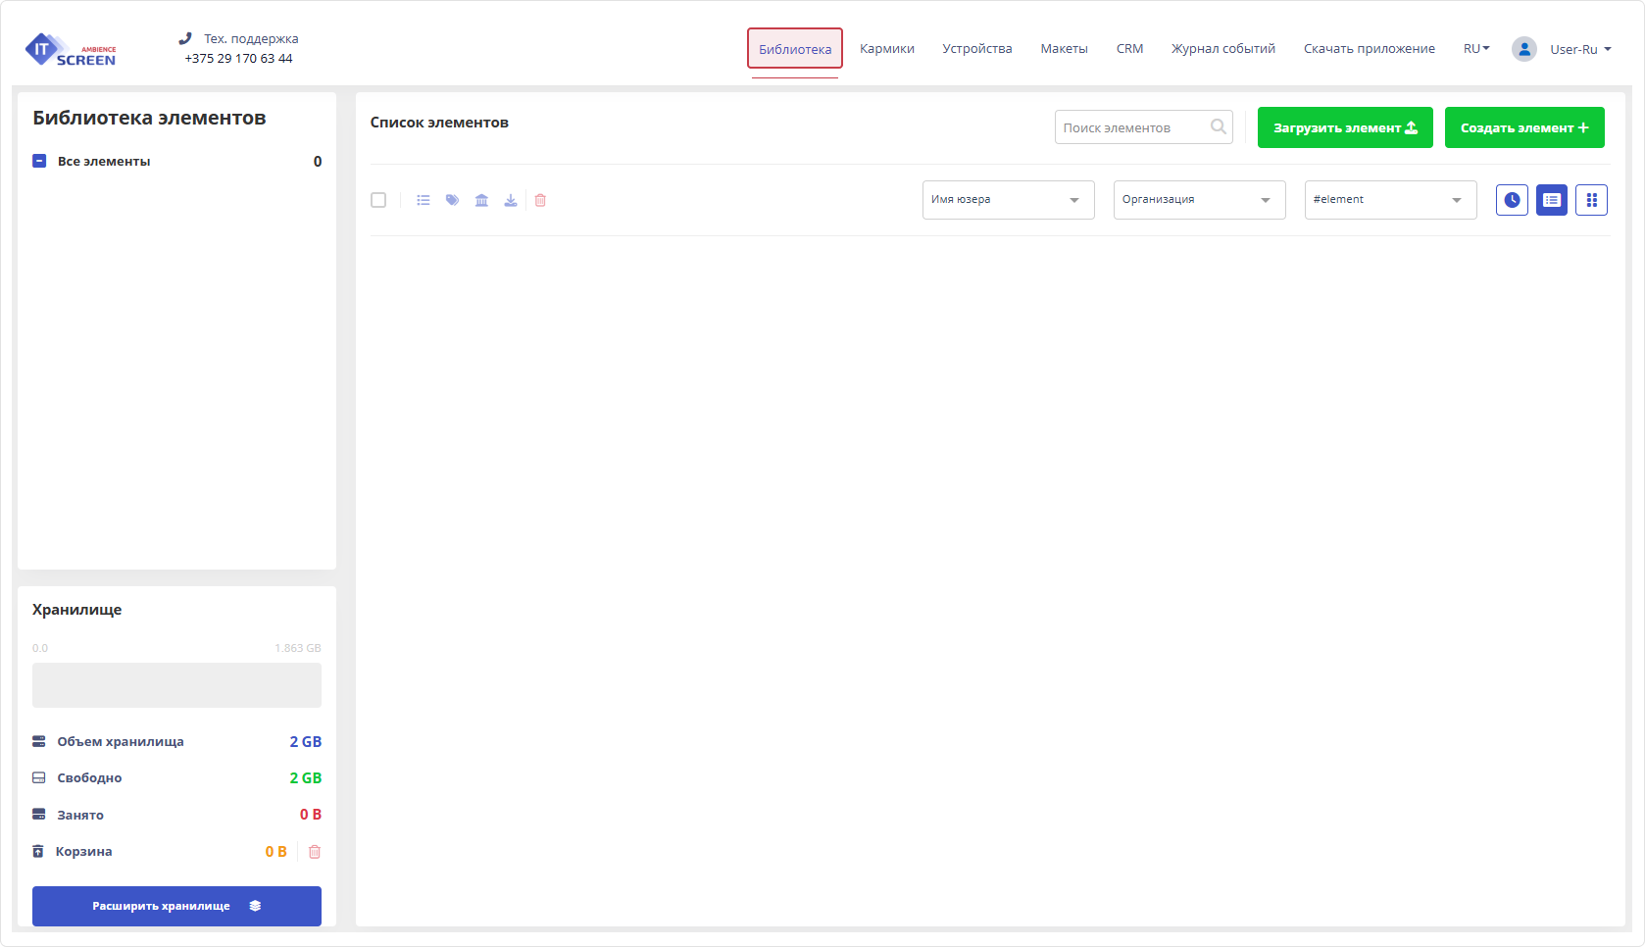1645x947 pixels.
Task: Switch to grid view layout
Action: 1591,200
